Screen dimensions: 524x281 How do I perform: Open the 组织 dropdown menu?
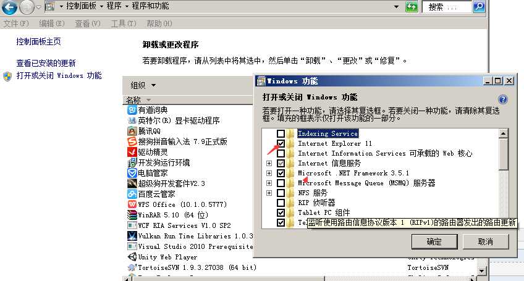(143, 85)
